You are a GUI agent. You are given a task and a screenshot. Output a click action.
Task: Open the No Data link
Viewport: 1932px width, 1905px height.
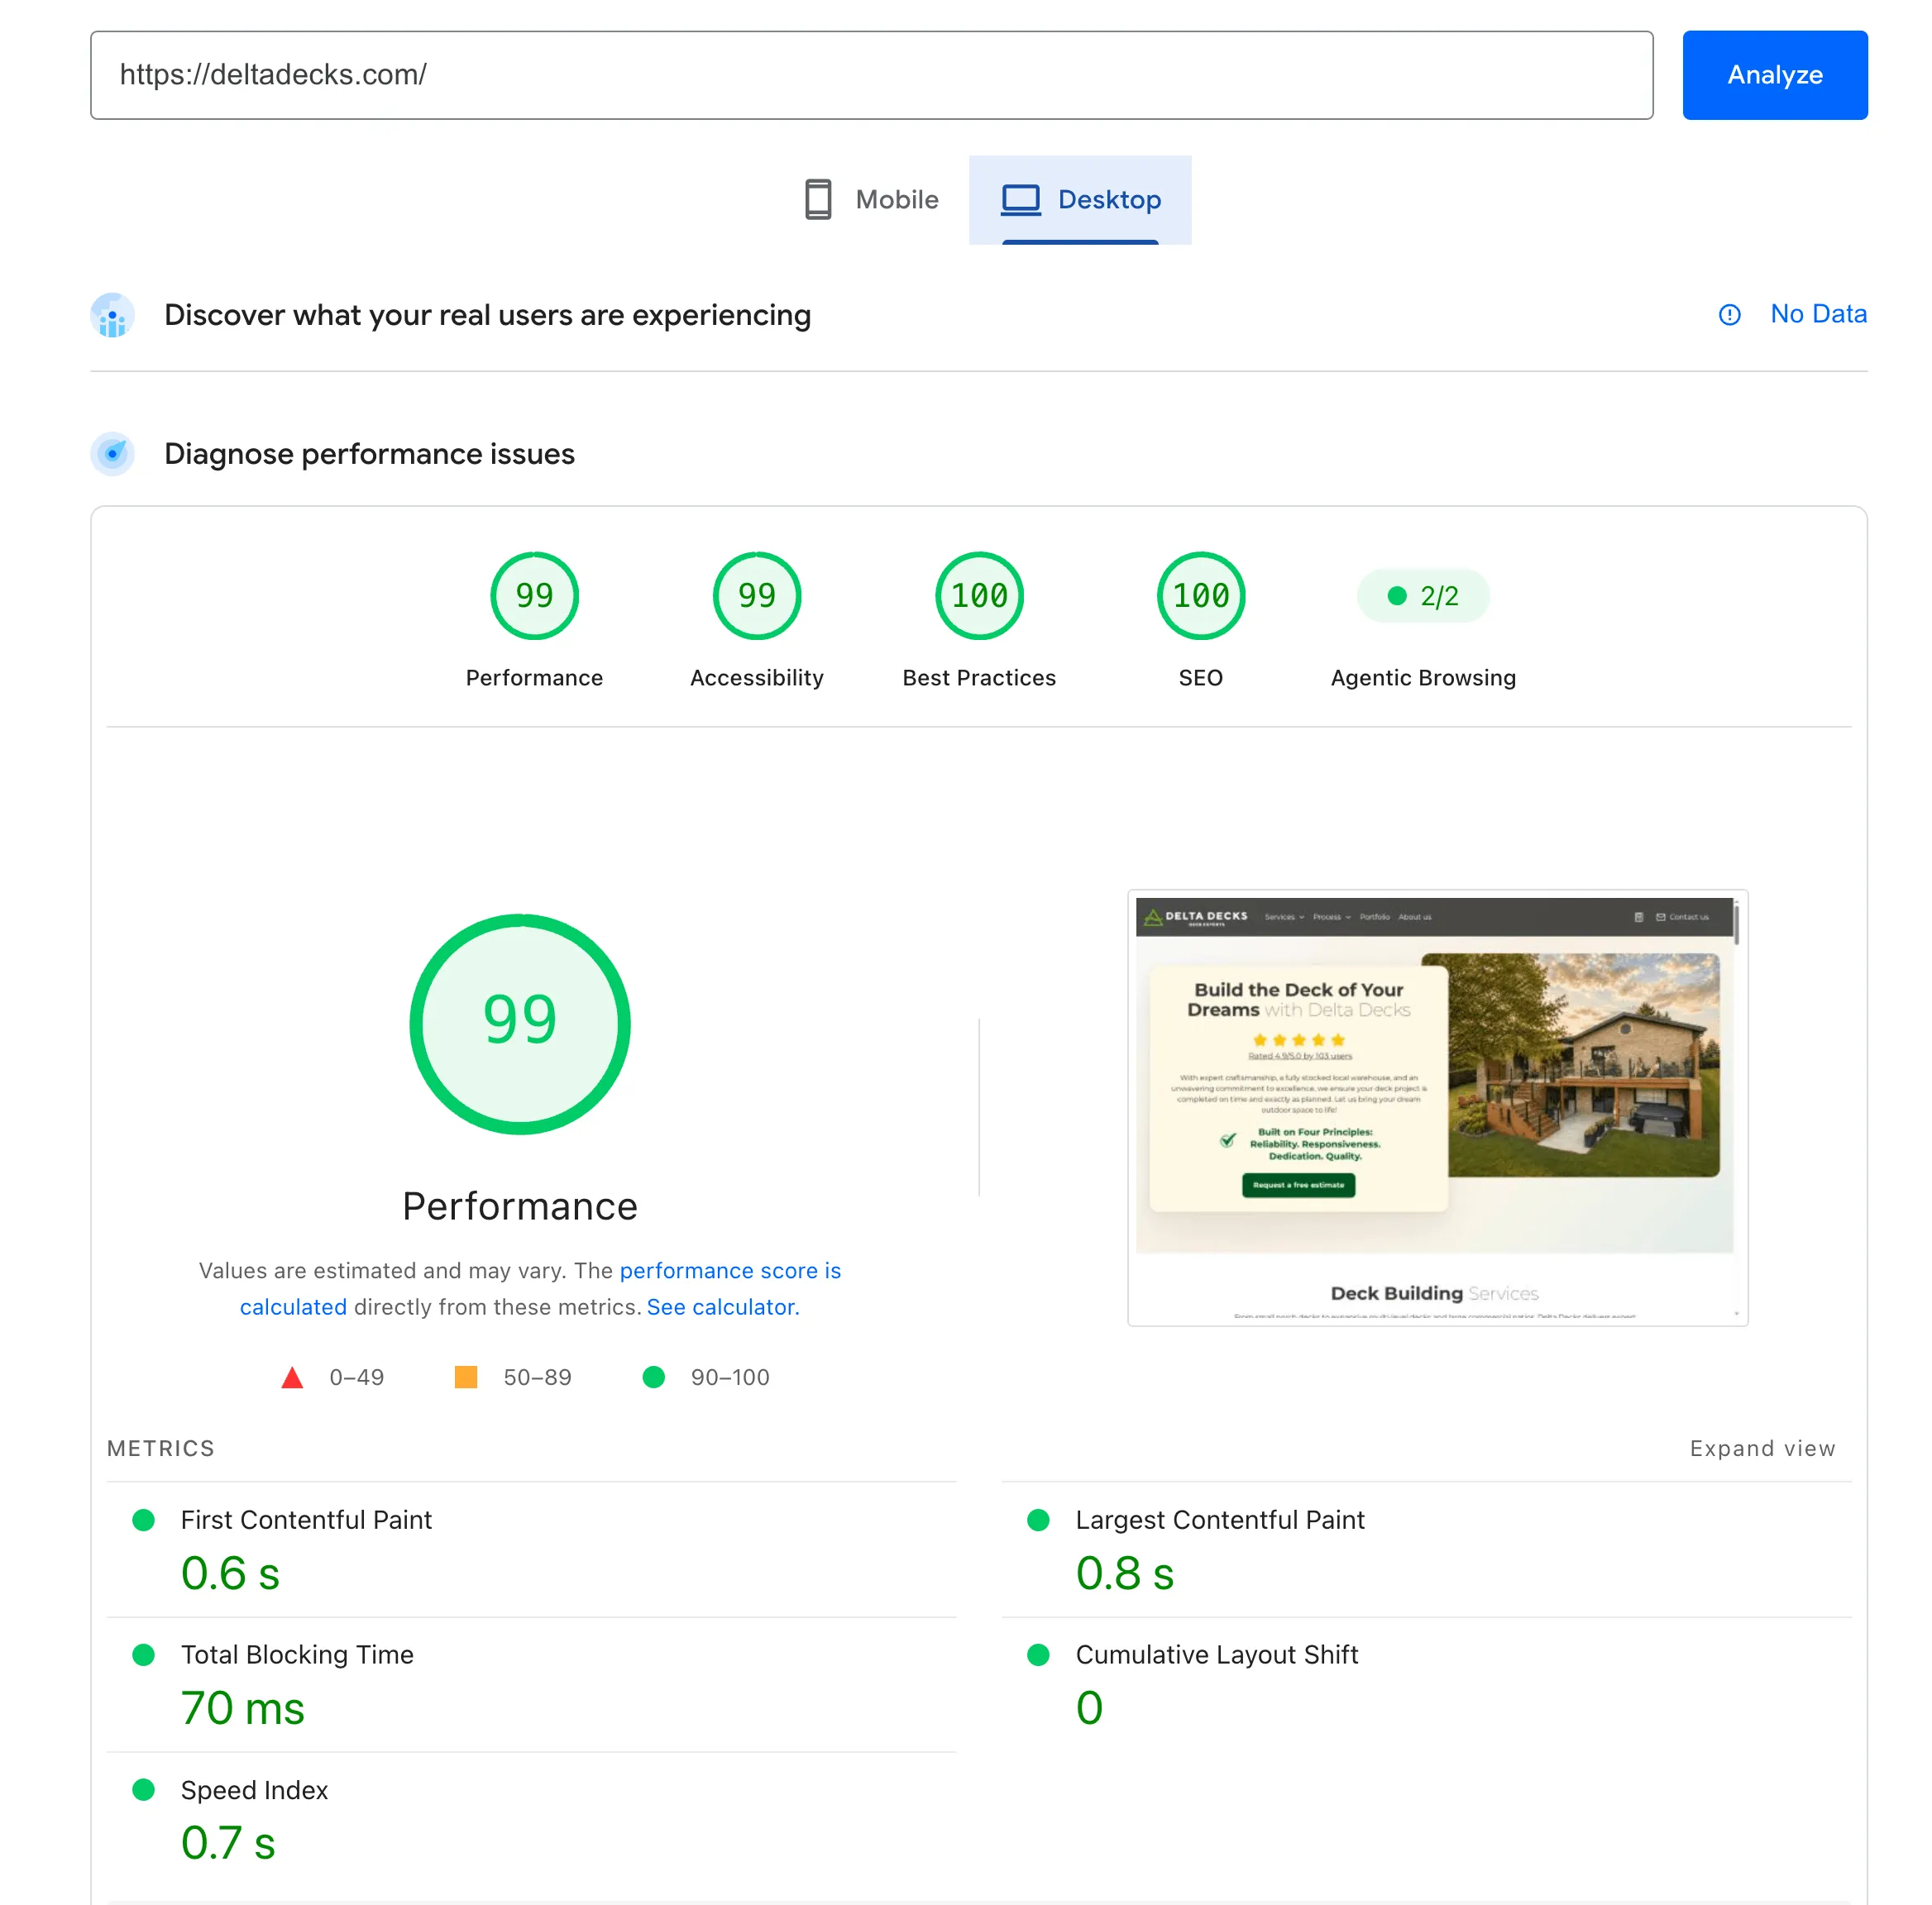point(1818,314)
